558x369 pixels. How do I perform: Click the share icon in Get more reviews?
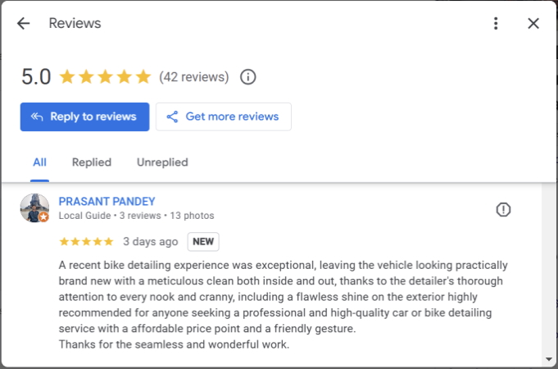point(172,116)
